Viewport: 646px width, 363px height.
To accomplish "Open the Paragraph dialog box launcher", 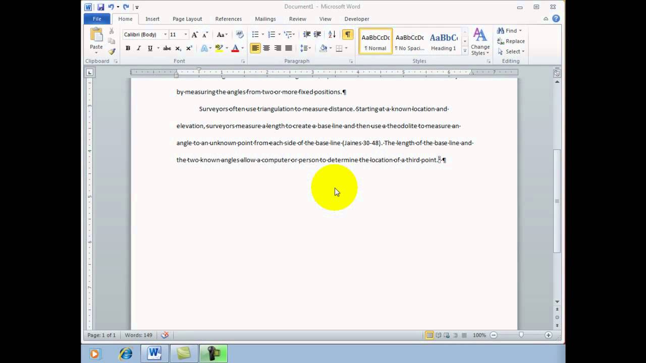I will click(351, 62).
